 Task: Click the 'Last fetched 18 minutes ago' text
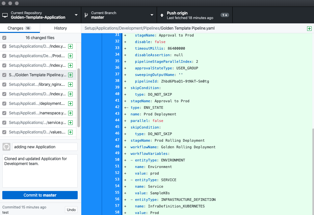[x=190, y=18]
